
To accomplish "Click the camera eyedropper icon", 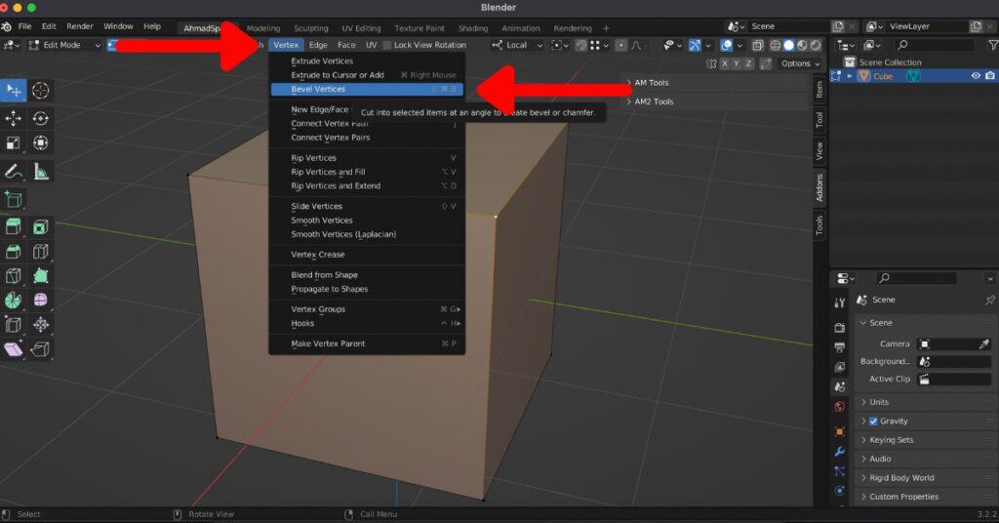I will [984, 343].
